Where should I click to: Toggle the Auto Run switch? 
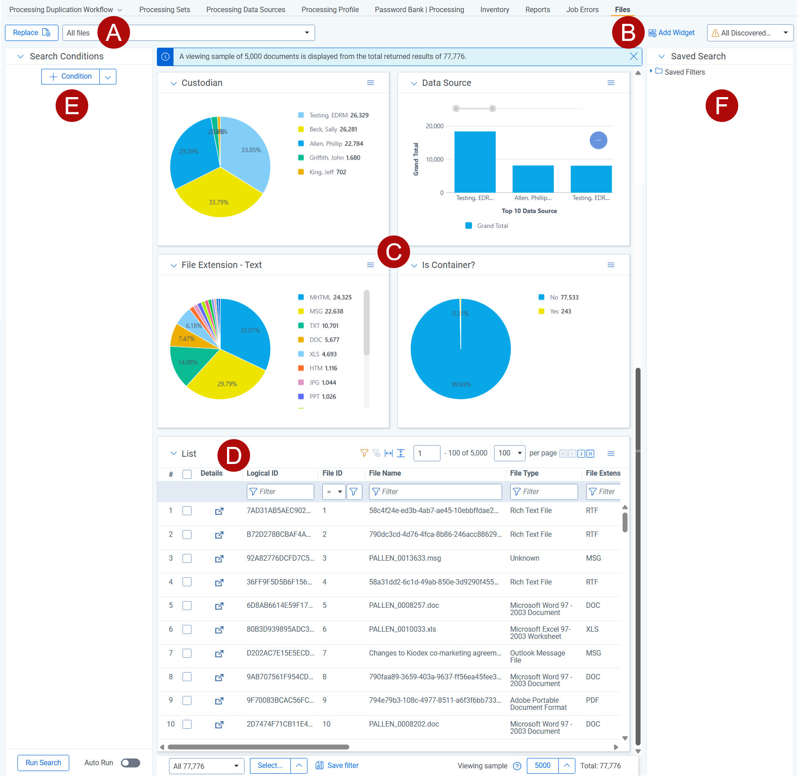click(x=130, y=763)
